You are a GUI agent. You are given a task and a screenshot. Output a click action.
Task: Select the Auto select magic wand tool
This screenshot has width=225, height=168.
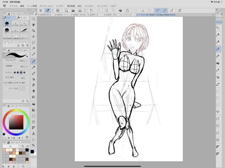pyautogui.click(x=33, y=48)
